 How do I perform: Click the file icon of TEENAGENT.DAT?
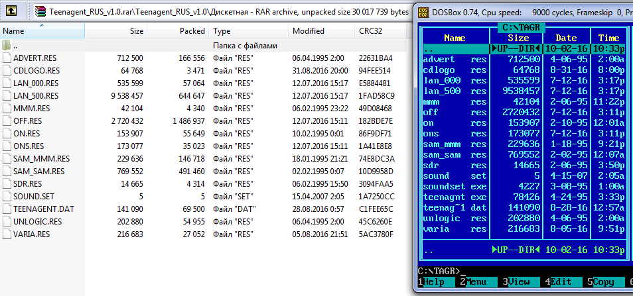(x=7, y=209)
